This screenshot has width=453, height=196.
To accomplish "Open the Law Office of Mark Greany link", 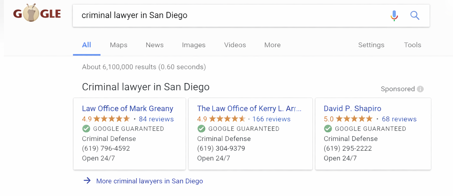I will pos(127,108).
